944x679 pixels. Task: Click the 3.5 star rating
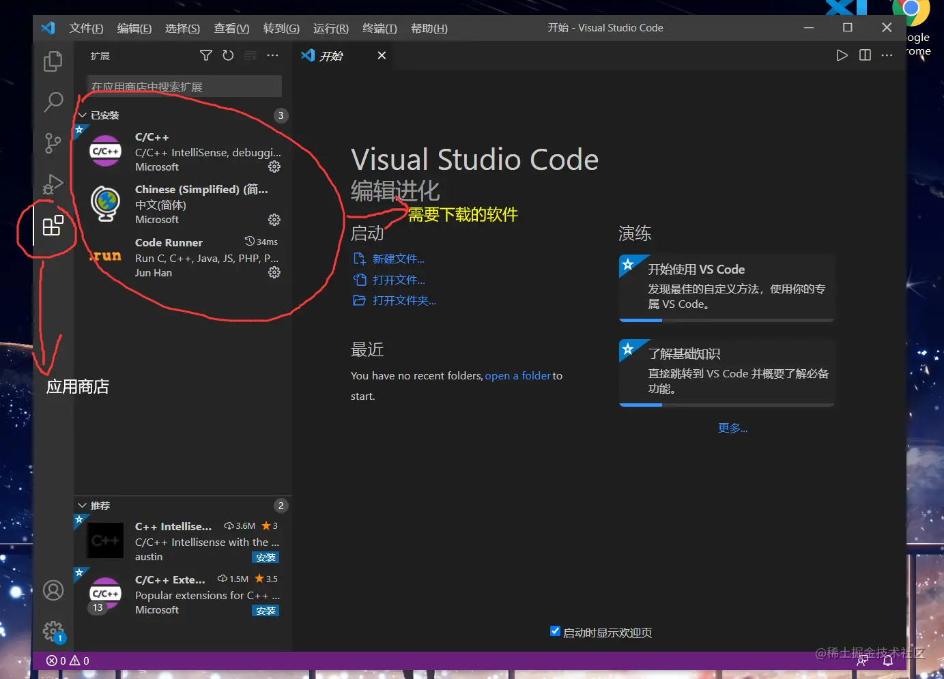pos(266,579)
